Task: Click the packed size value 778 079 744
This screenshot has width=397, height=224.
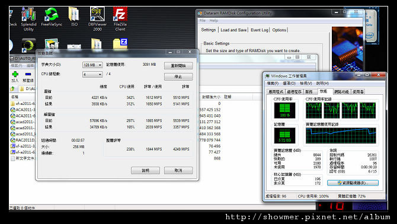Action: coord(210,140)
